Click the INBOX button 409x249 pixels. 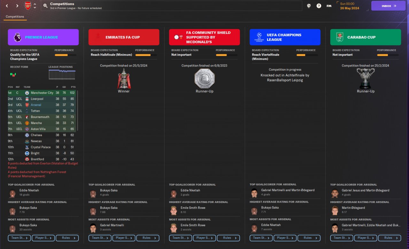point(388,6)
